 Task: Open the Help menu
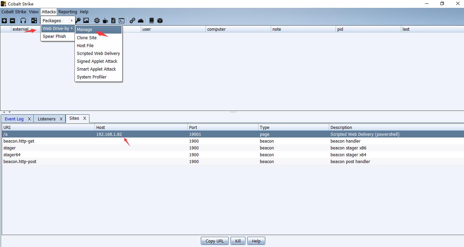point(84,12)
